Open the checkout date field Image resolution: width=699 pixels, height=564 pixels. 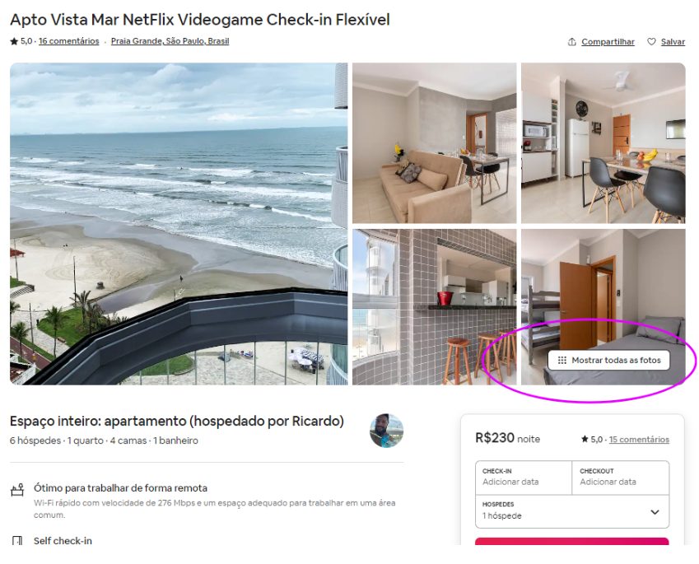click(x=621, y=478)
